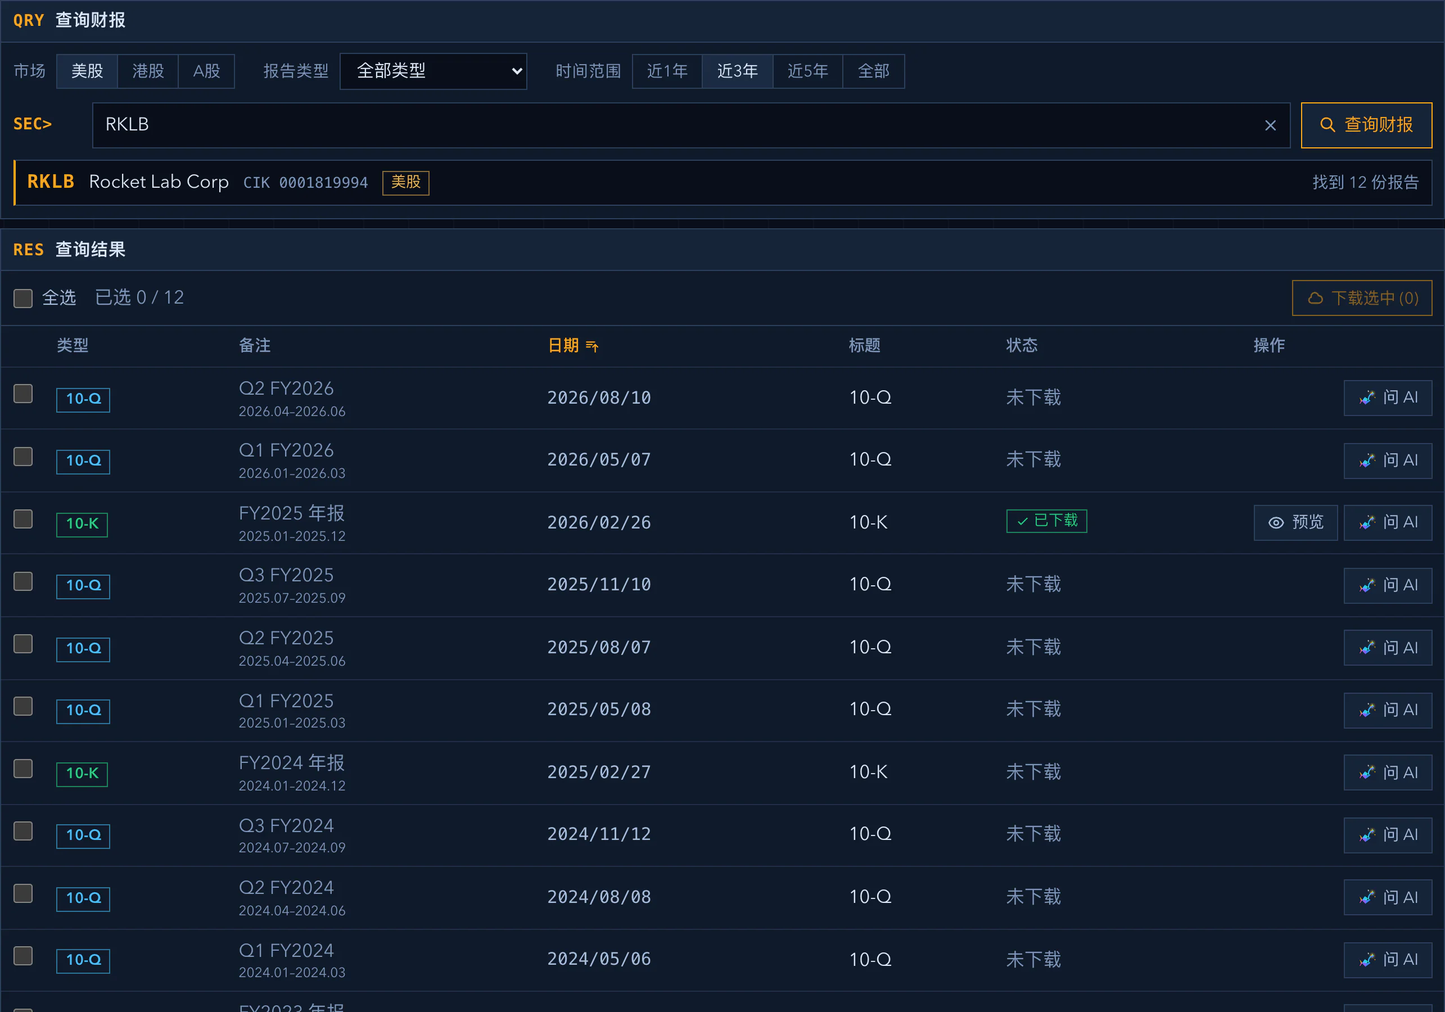The image size is (1445, 1012).
Task: Ask AI about the Q1 FY2026 report
Action: (x=1388, y=460)
